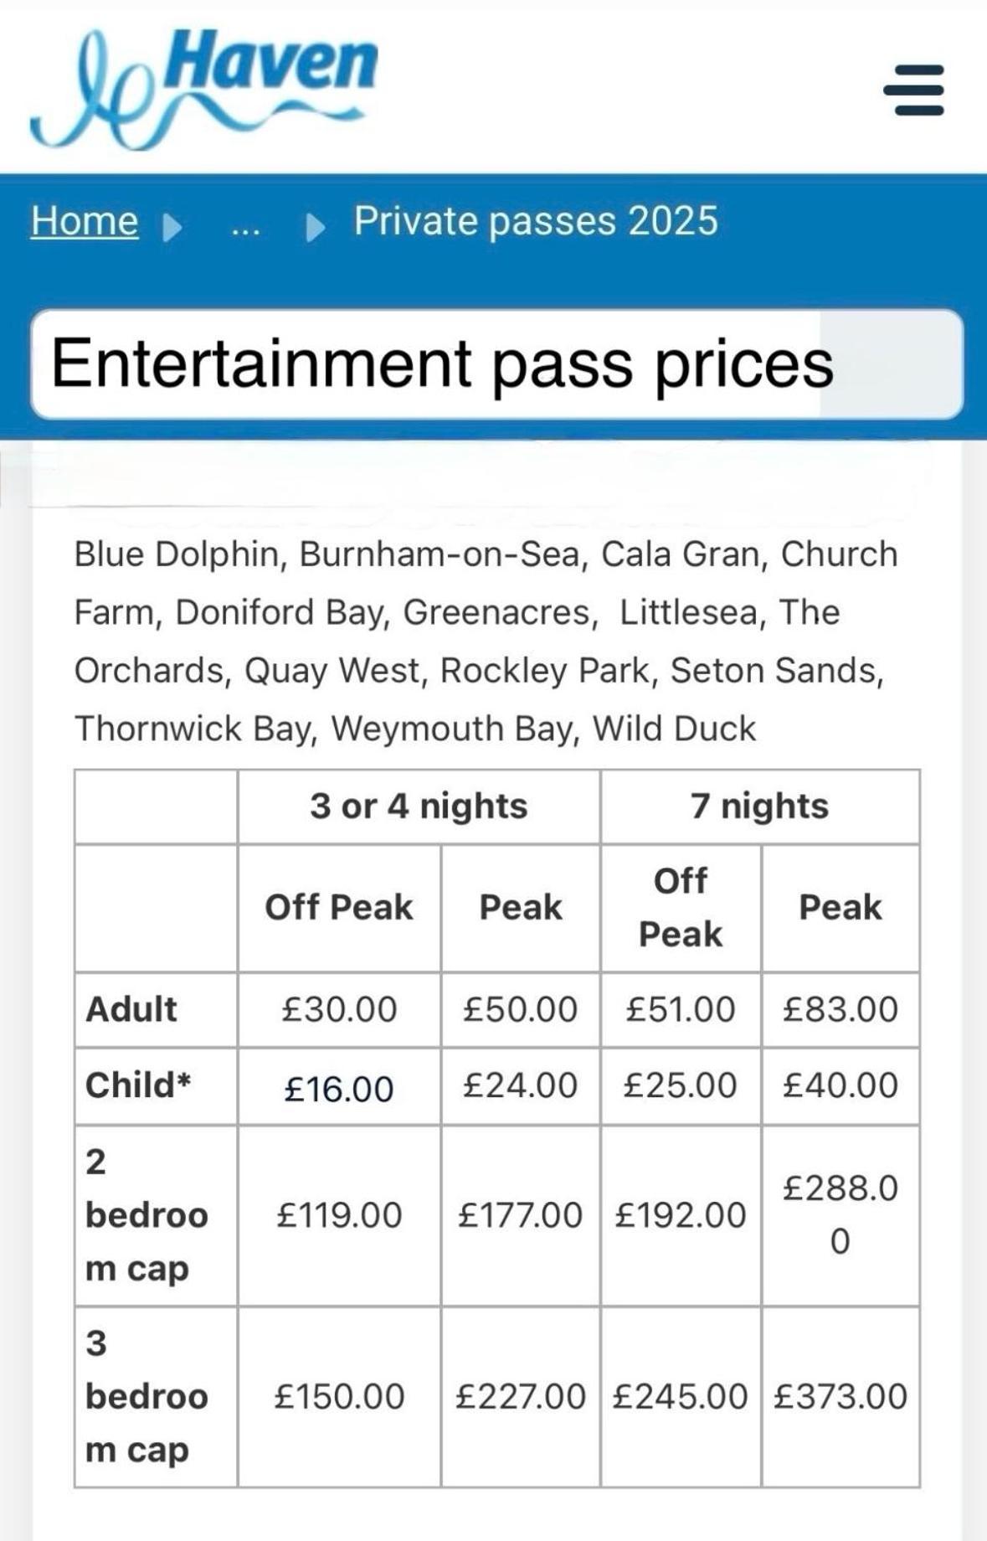Select the 3 or 4 nights column header

click(419, 806)
